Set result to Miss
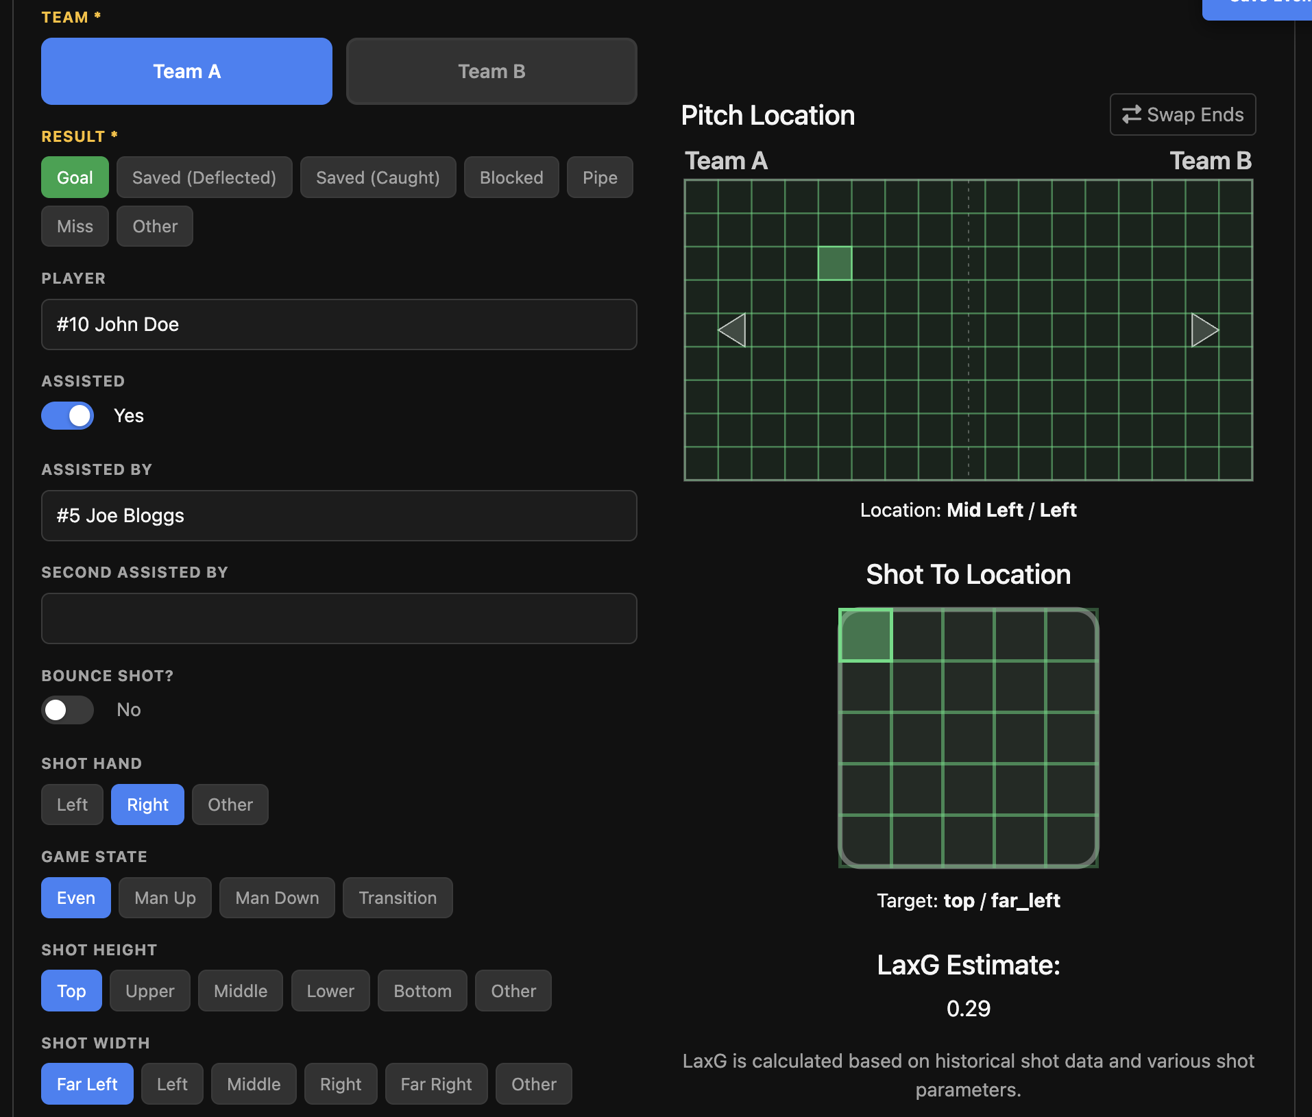Image resolution: width=1312 pixels, height=1117 pixels. [x=75, y=226]
